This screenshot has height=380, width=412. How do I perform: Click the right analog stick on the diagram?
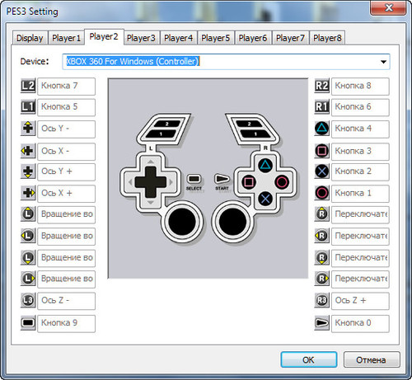coord(232,222)
